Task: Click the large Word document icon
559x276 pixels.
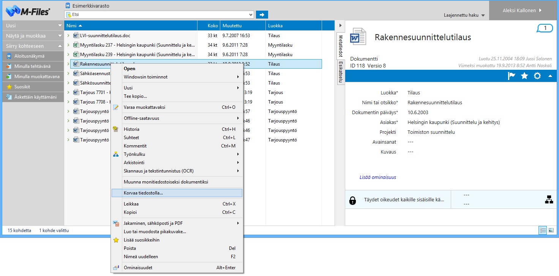Action: tap(357, 36)
